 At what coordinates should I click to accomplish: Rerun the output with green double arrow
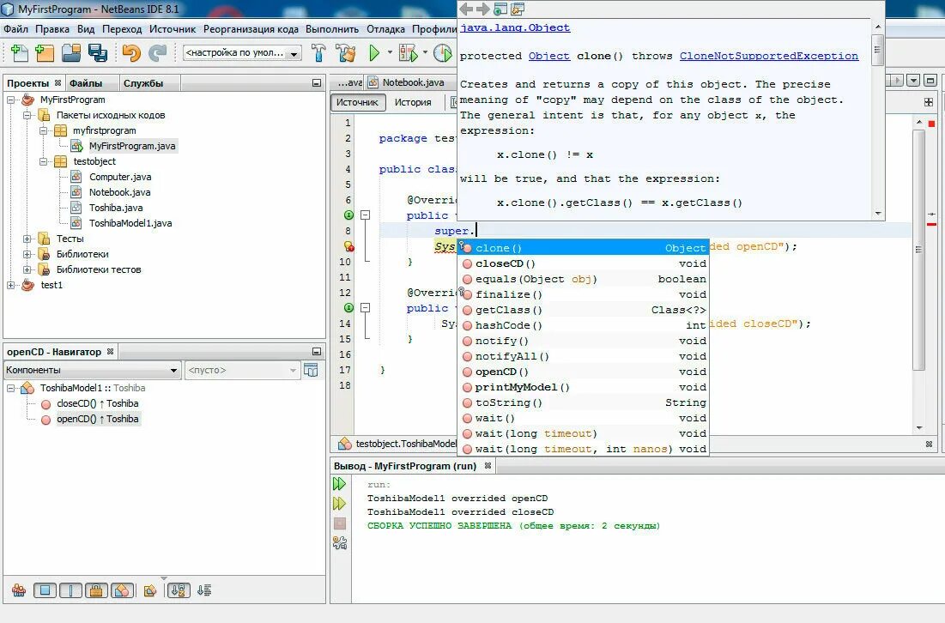click(x=340, y=483)
